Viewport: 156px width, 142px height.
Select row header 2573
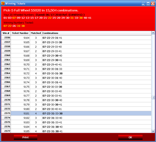coord(6,113)
